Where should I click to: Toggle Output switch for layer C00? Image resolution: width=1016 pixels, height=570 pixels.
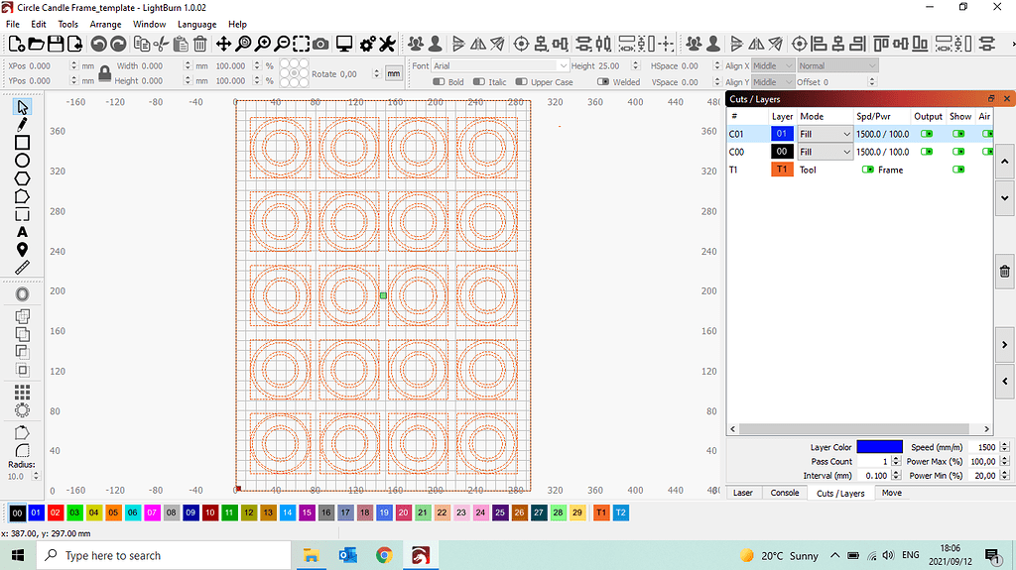(927, 152)
